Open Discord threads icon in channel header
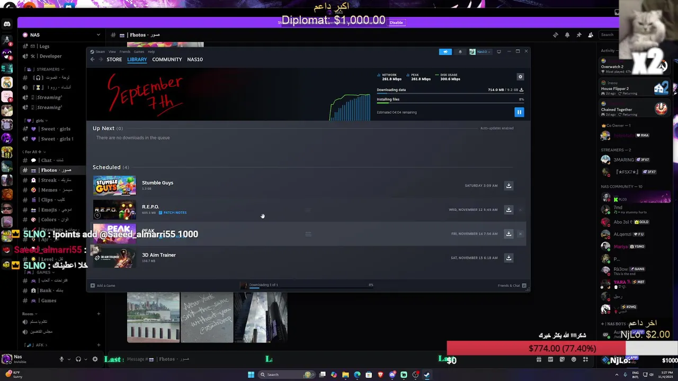 555,35
